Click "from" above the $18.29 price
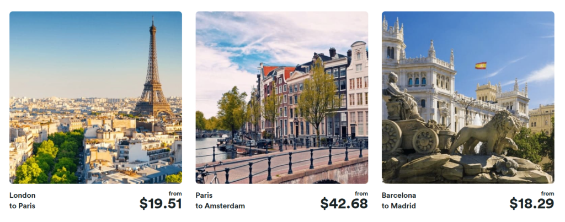 coord(548,193)
